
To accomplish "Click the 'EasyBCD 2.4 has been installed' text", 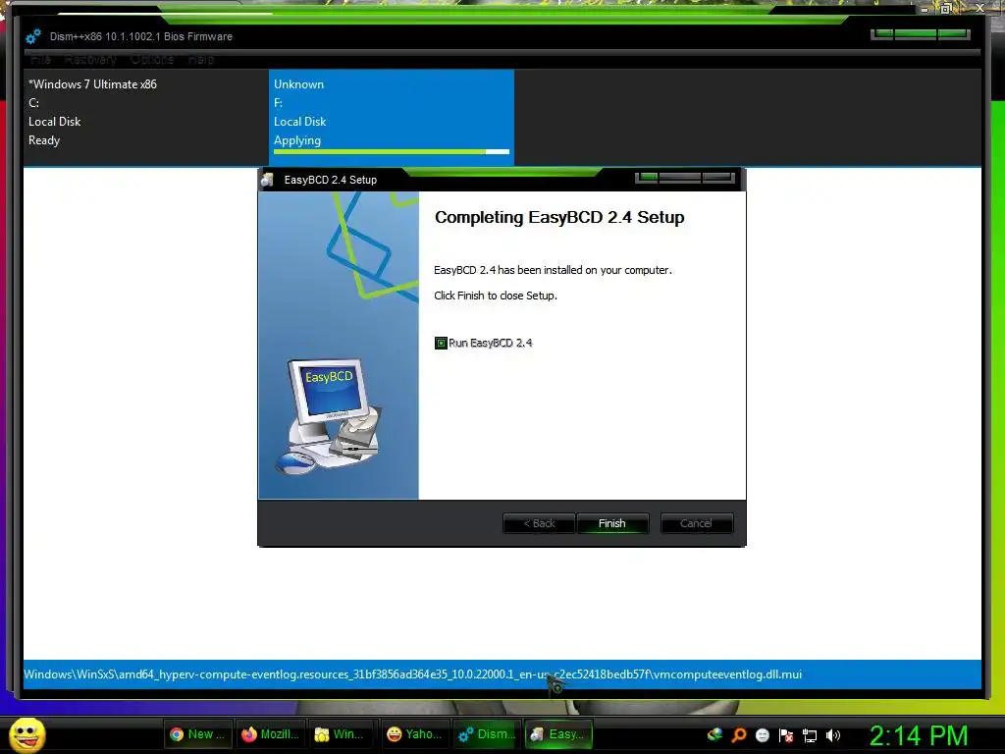I will [553, 270].
